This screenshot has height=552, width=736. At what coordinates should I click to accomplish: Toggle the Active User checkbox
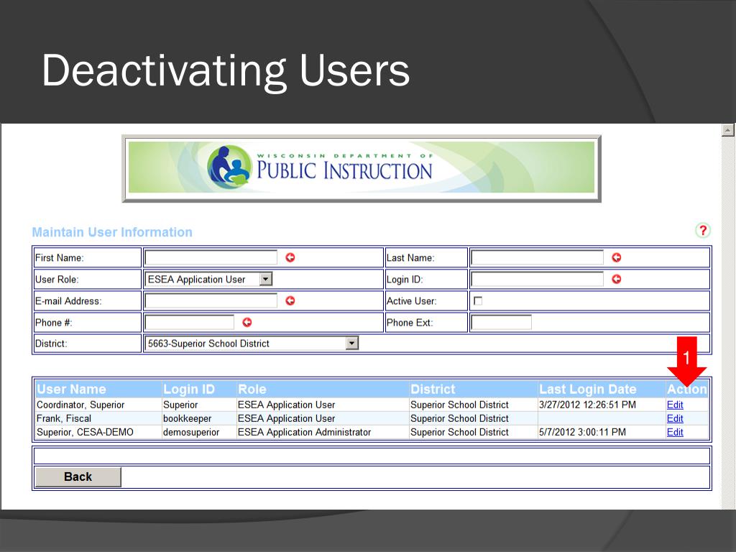478,301
